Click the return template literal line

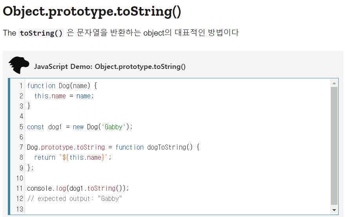(73, 157)
